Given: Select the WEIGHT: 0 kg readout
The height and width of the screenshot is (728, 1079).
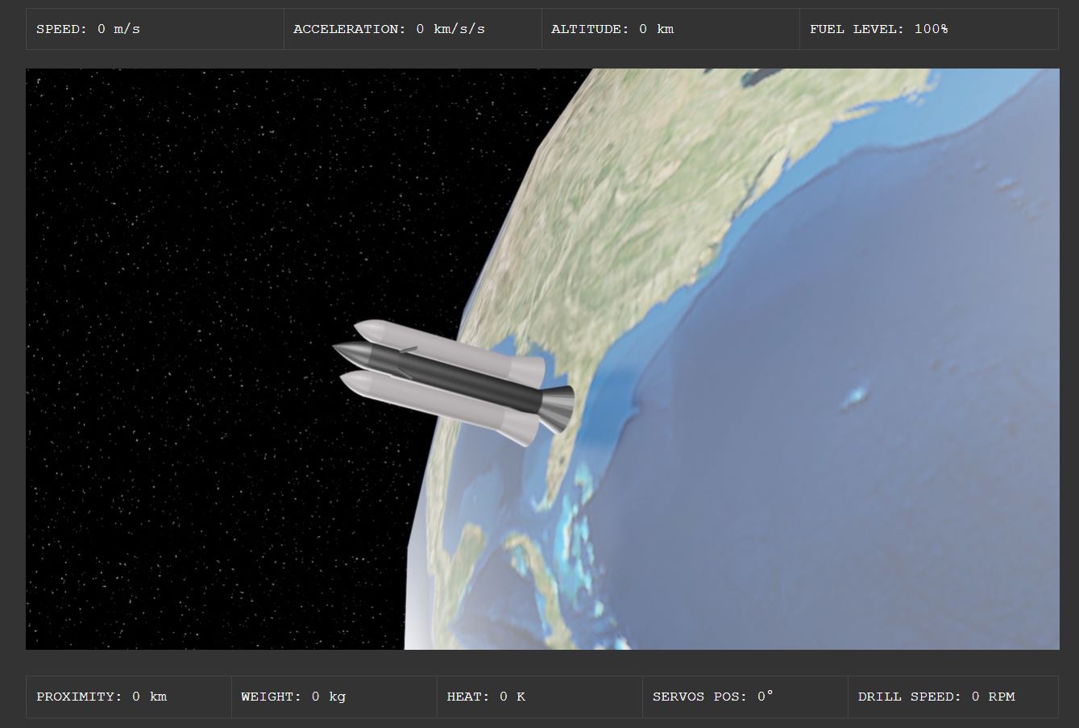Looking at the screenshot, I should pyautogui.click(x=334, y=697).
